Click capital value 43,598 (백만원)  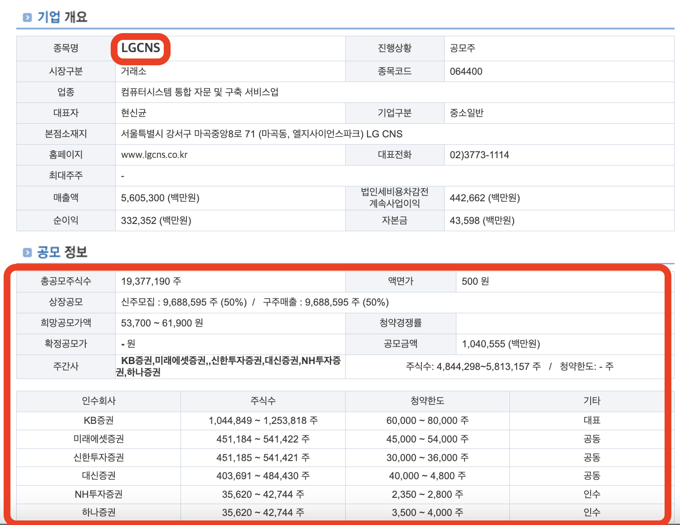click(482, 220)
